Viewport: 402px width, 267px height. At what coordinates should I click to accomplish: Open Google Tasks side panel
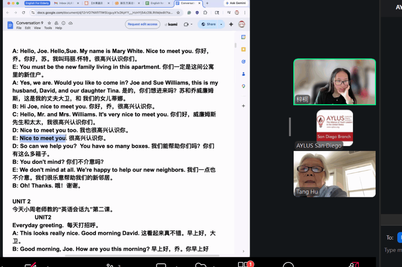pyautogui.click(x=243, y=61)
